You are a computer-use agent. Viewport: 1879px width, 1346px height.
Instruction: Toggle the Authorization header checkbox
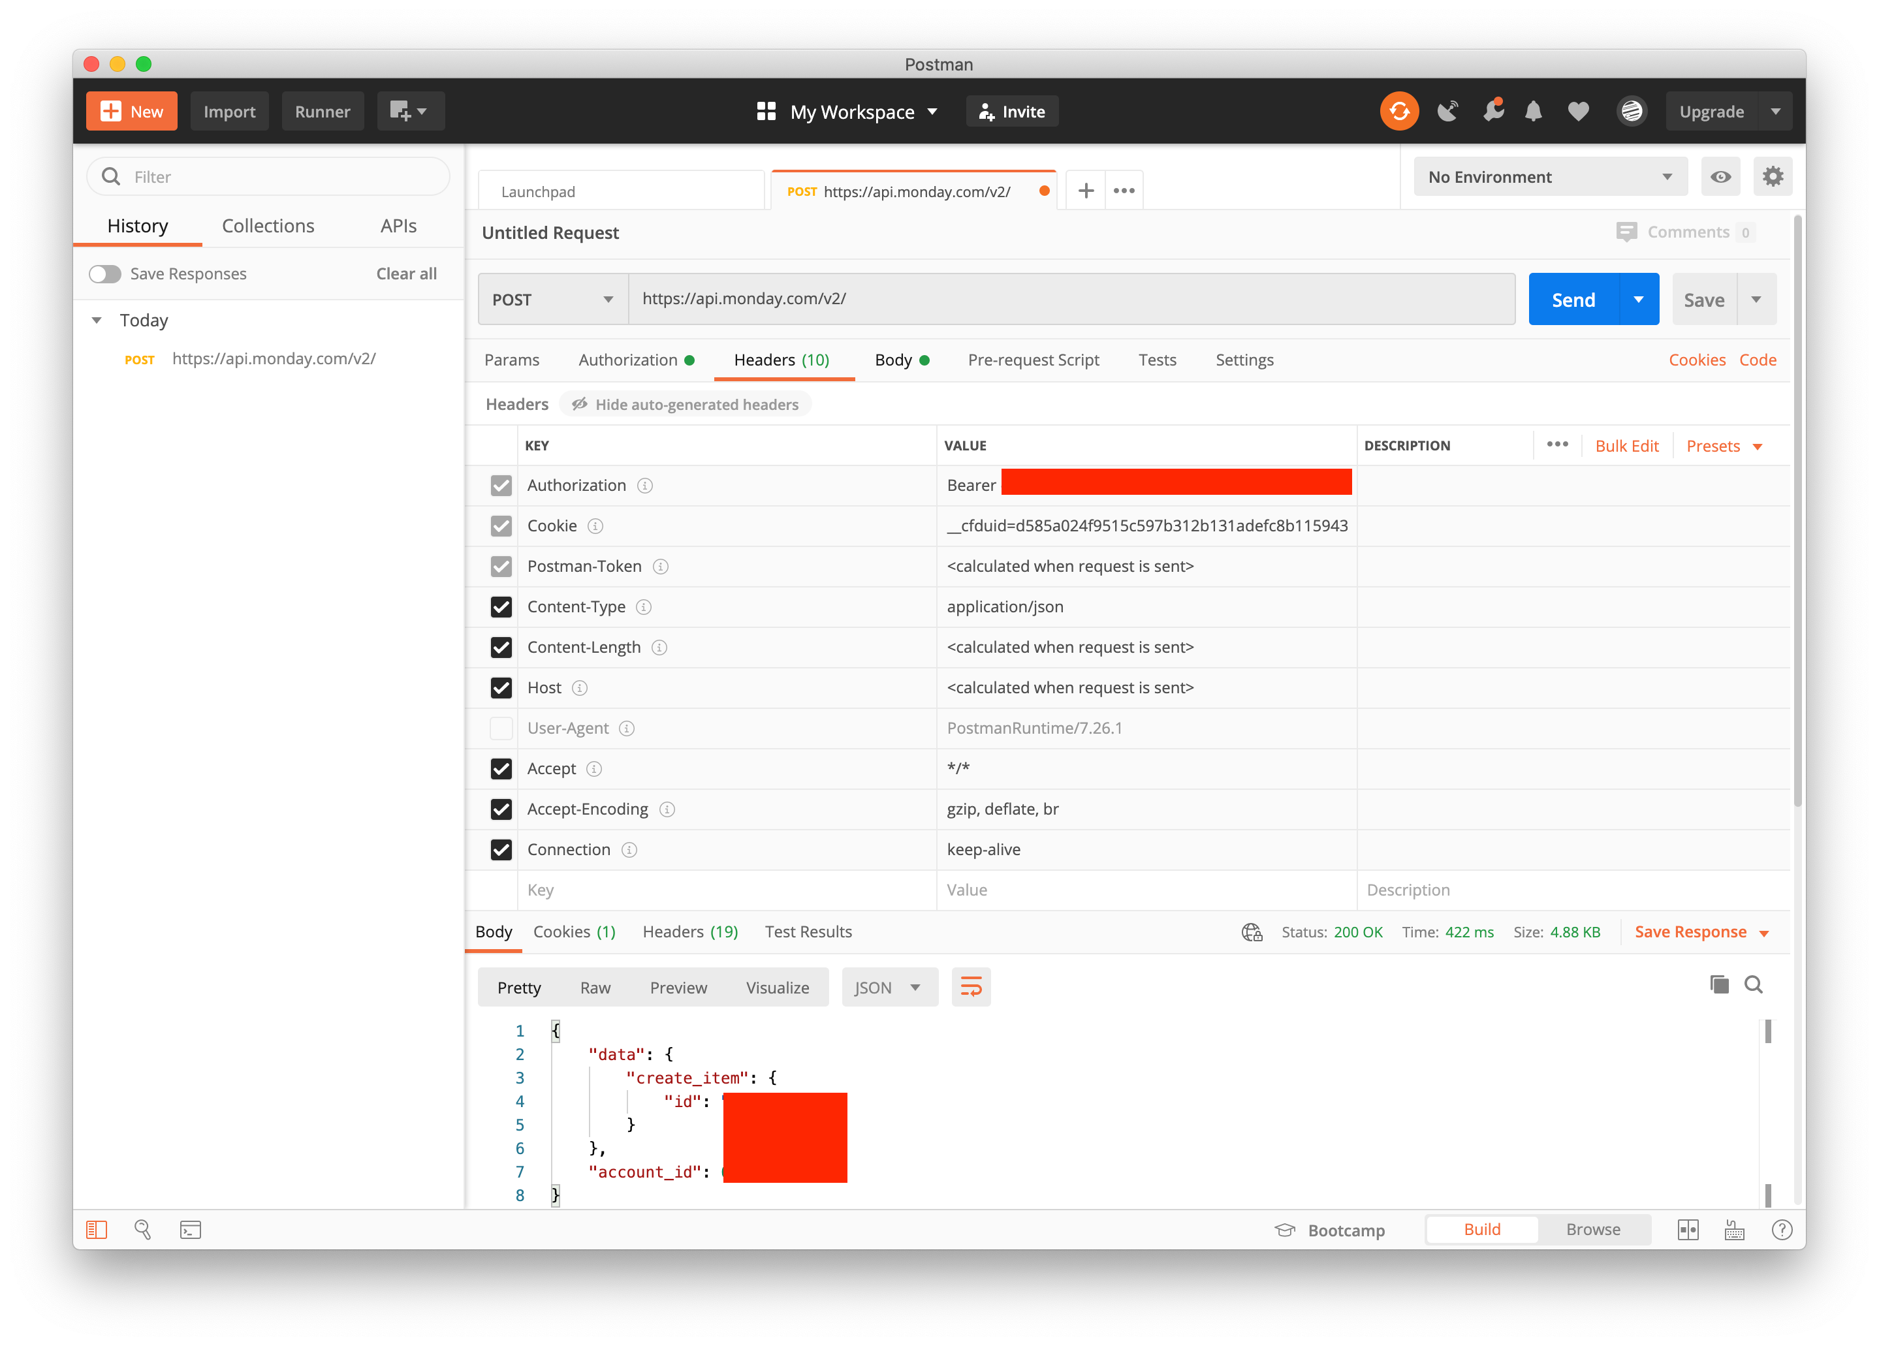[x=501, y=486]
